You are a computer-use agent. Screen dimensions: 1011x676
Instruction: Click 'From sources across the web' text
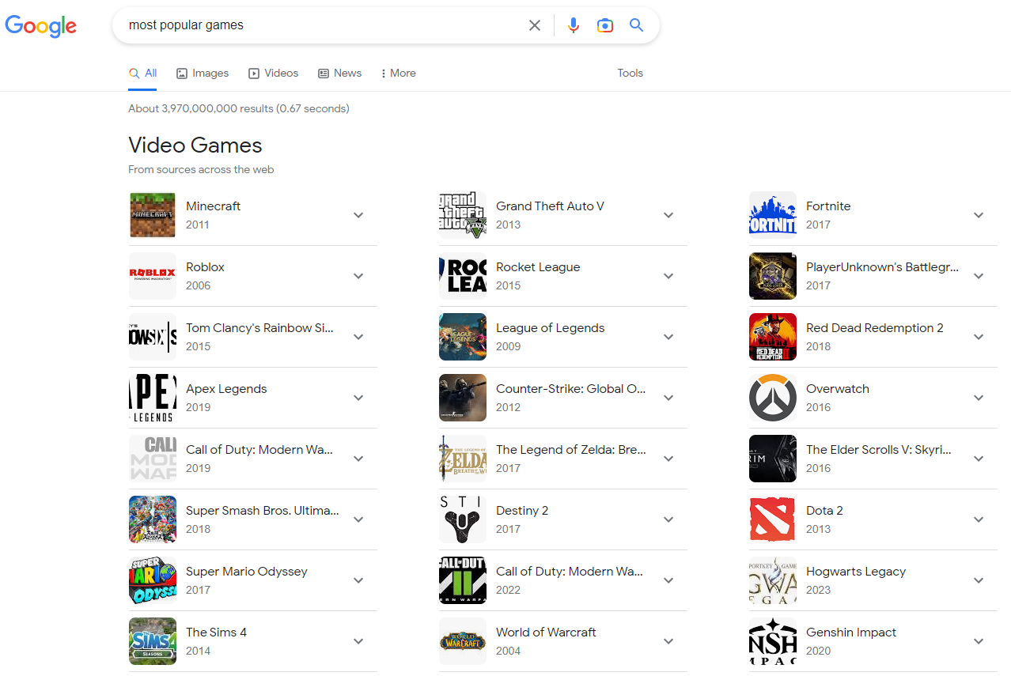click(201, 169)
